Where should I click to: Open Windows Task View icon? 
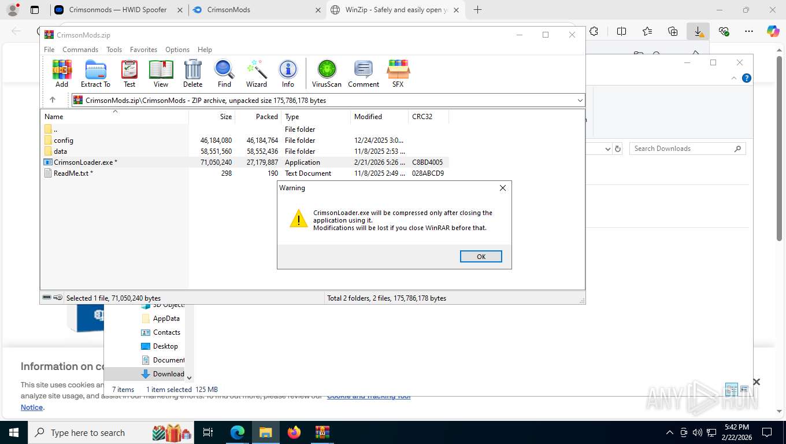pyautogui.click(x=208, y=432)
